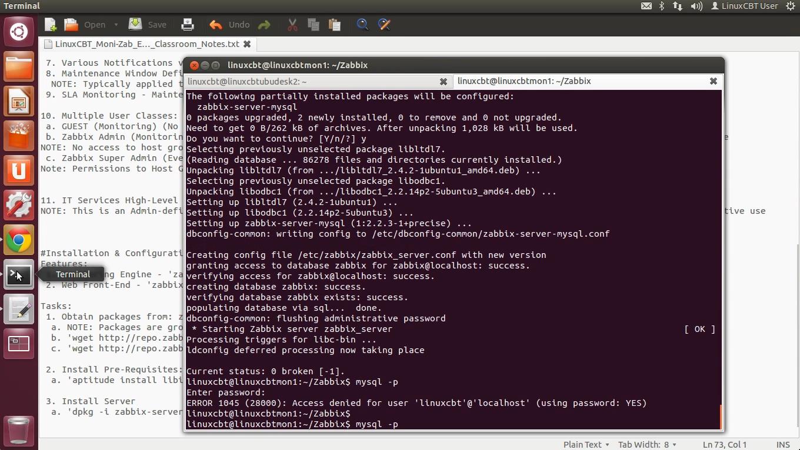Open the LinuxCBT User menu
Screen dimensions: 800x450
pos(745,6)
